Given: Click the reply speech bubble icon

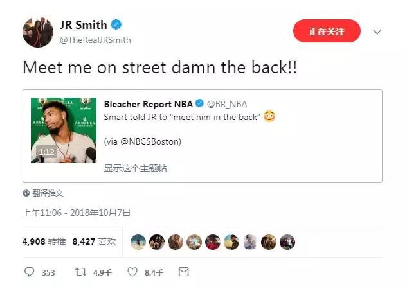Looking at the screenshot, I should pos(29,272).
